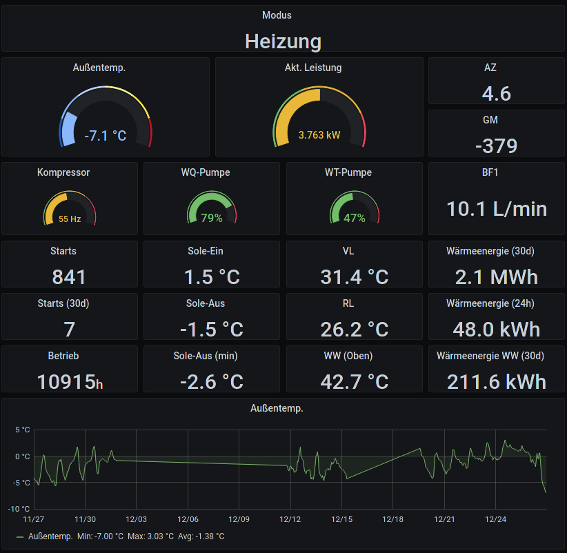
Task: Click the 12/24 x-axis date label
Action: click(495, 519)
